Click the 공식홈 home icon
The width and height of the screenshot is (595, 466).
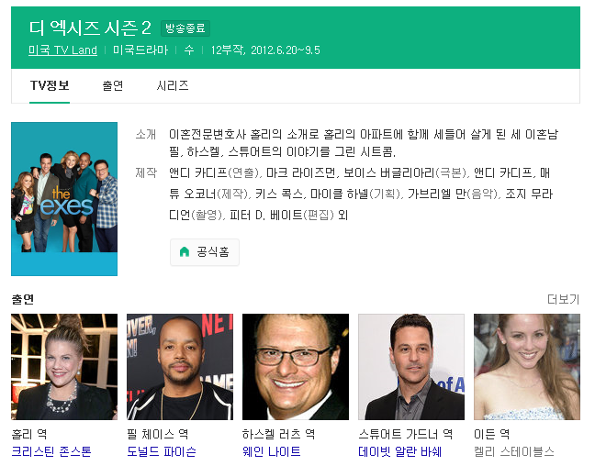click(x=185, y=251)
